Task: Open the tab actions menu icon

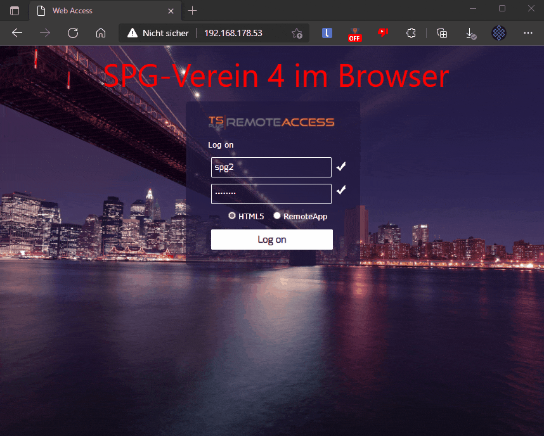Action: tap(15, 11)
